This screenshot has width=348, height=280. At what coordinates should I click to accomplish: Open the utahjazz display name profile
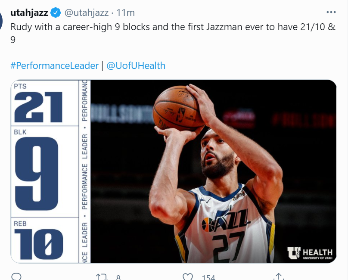click(29, 12)
